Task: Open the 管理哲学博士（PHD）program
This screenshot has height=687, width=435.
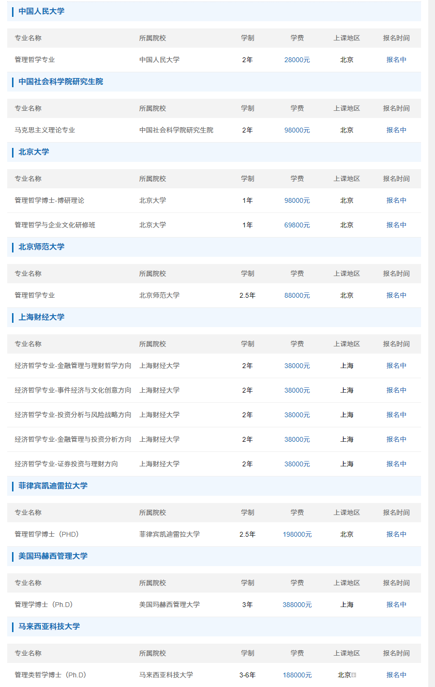Action: click(x=47, y=534)
